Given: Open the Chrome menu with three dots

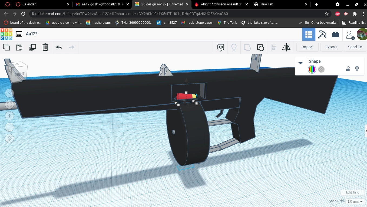Looking at the screenshot, I should (364, 14).
